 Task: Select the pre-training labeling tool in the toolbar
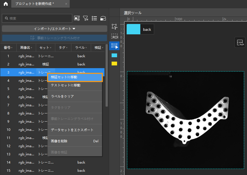coord(114,27)
